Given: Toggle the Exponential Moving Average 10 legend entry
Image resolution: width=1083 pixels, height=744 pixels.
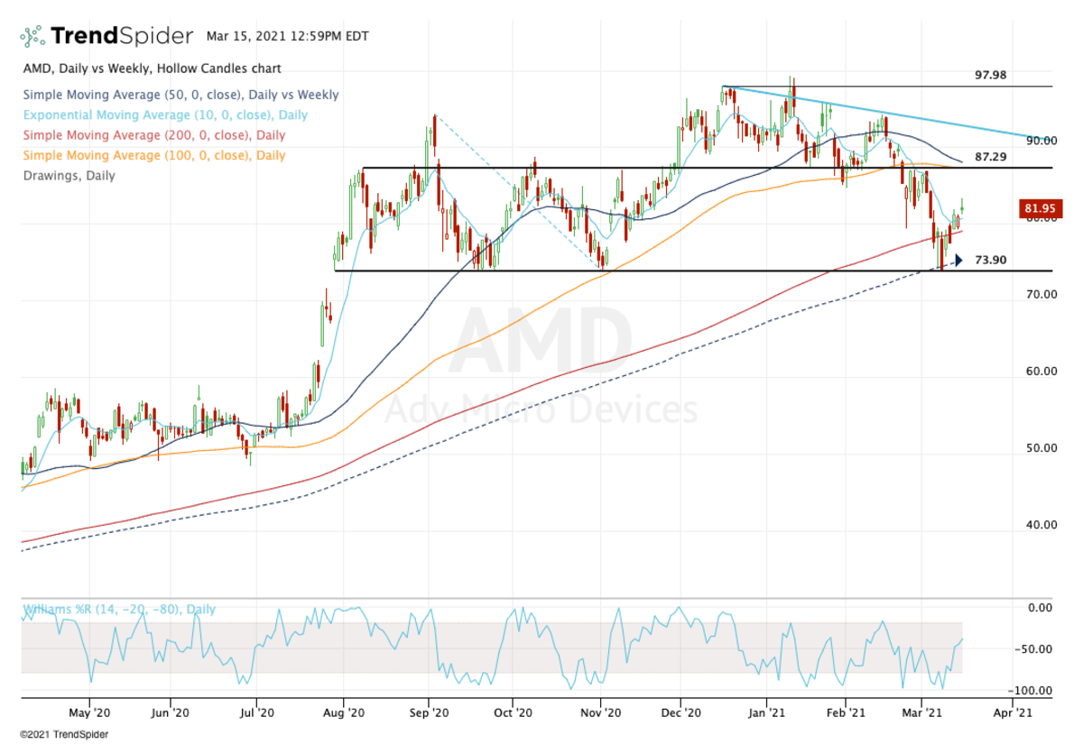Looking at the screenshot, I should pyautogui.click(x=164, y=115).
